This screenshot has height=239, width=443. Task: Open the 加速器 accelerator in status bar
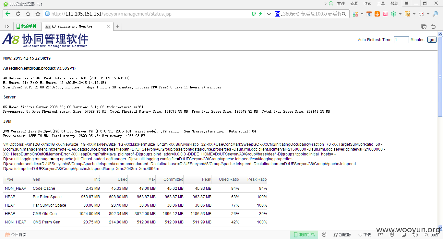pos(342,235)
